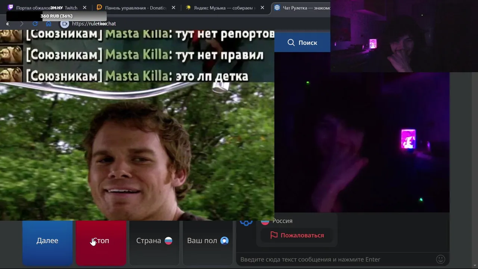478x269 pixels.
Task: Open the emoji smiley picker
Action: 441,259
